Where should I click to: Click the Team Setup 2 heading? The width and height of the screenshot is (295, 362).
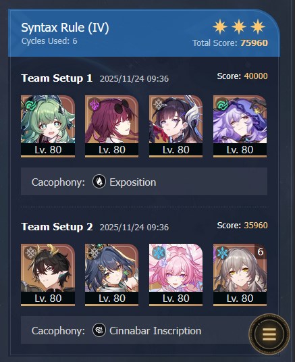click(x=57, y=227)
